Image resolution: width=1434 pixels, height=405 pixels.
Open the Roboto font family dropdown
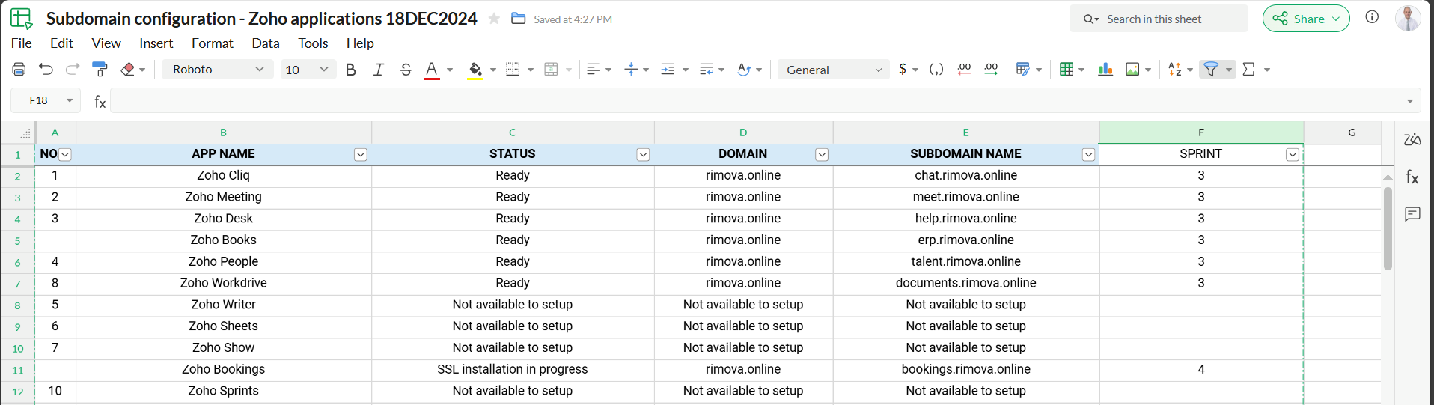pyautogui.click(x=217, y=70)
